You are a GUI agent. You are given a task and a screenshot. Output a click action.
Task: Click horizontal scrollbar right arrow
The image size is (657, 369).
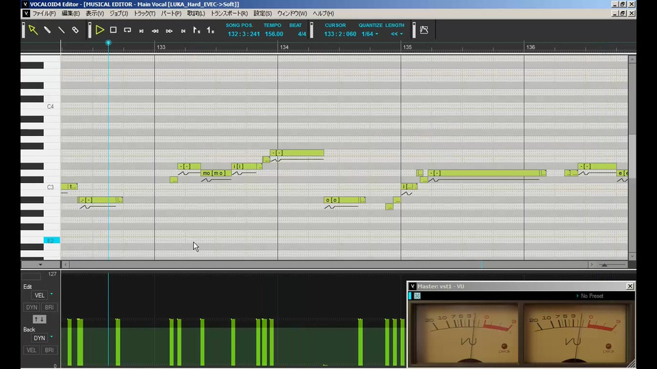click(591, 264)
